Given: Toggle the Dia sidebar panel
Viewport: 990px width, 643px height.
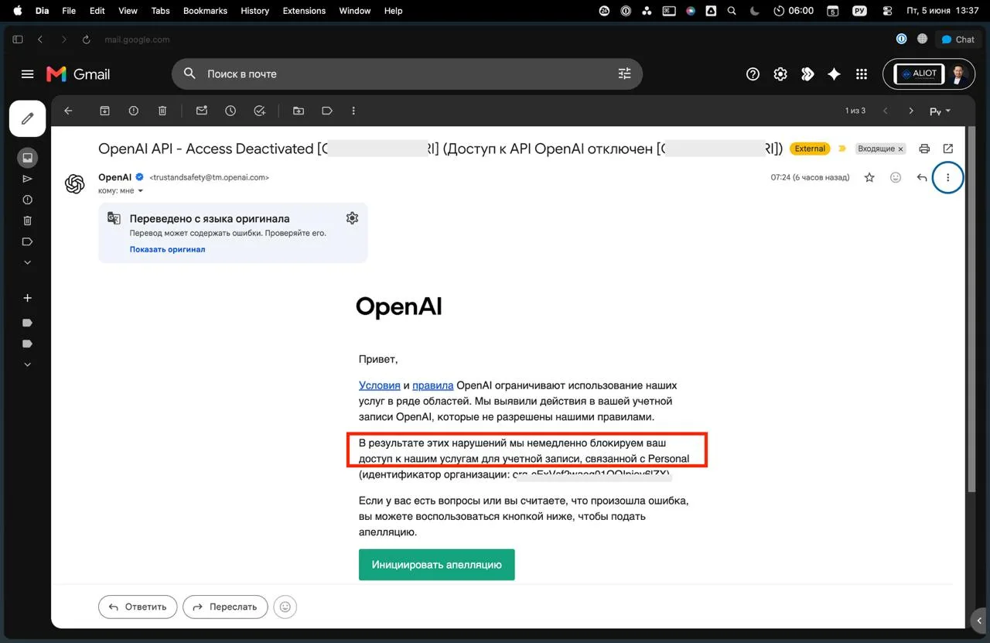Looking at the screenshot, I should 18,39.
